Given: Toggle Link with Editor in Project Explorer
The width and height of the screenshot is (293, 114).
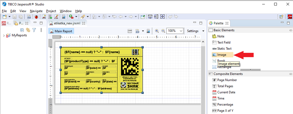Looking at the screenshot, I should point(28,30).
